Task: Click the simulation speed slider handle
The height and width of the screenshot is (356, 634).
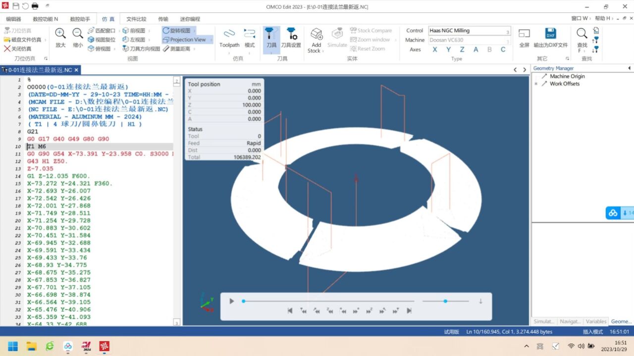Action: pos(445,301)
